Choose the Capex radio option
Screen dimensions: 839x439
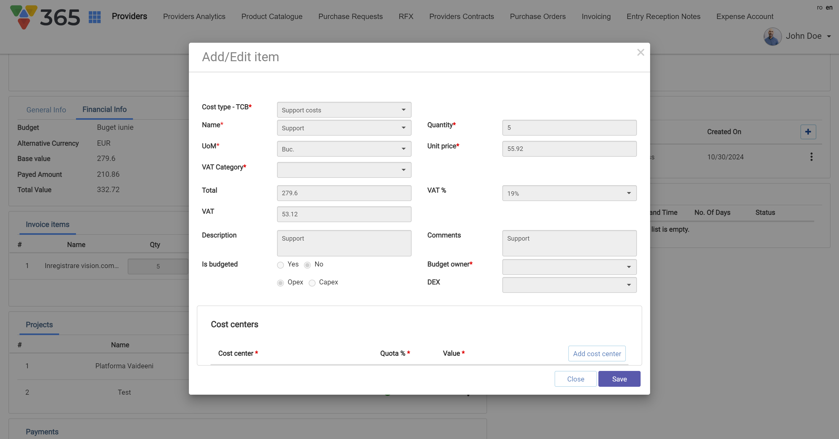[x=312, y=283]
